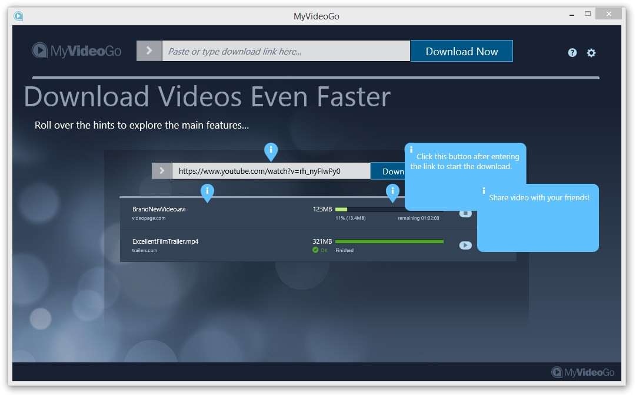Click the app icon in the title bar
Viewport: 636px width, 397px height.
click(18, 16)
